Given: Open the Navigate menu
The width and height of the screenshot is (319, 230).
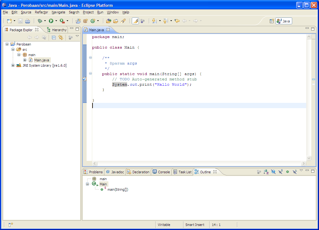Looking at the screenshot, I should click(x=58, y=12).
